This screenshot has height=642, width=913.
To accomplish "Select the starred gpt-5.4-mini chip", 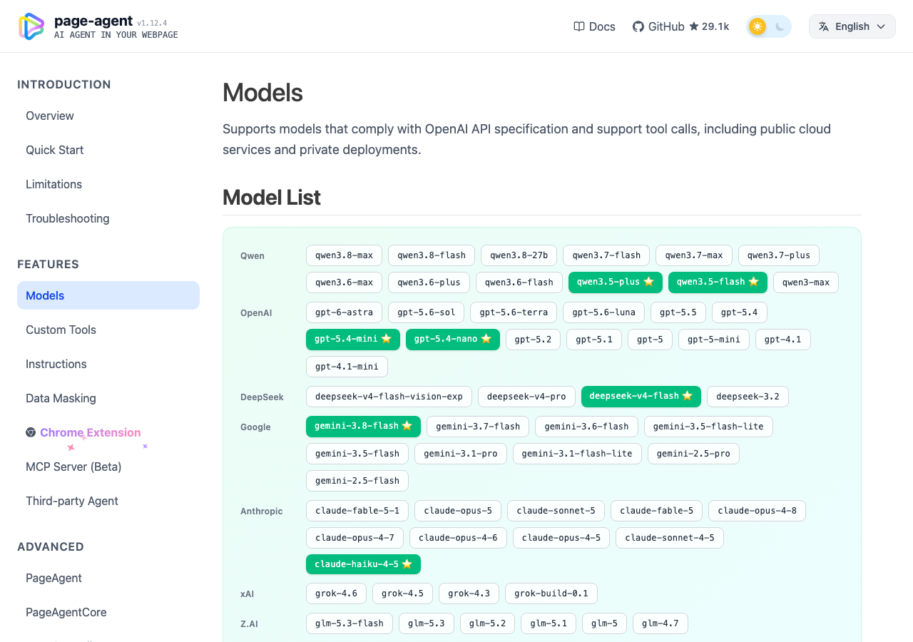I will click(x=353, y=340).
